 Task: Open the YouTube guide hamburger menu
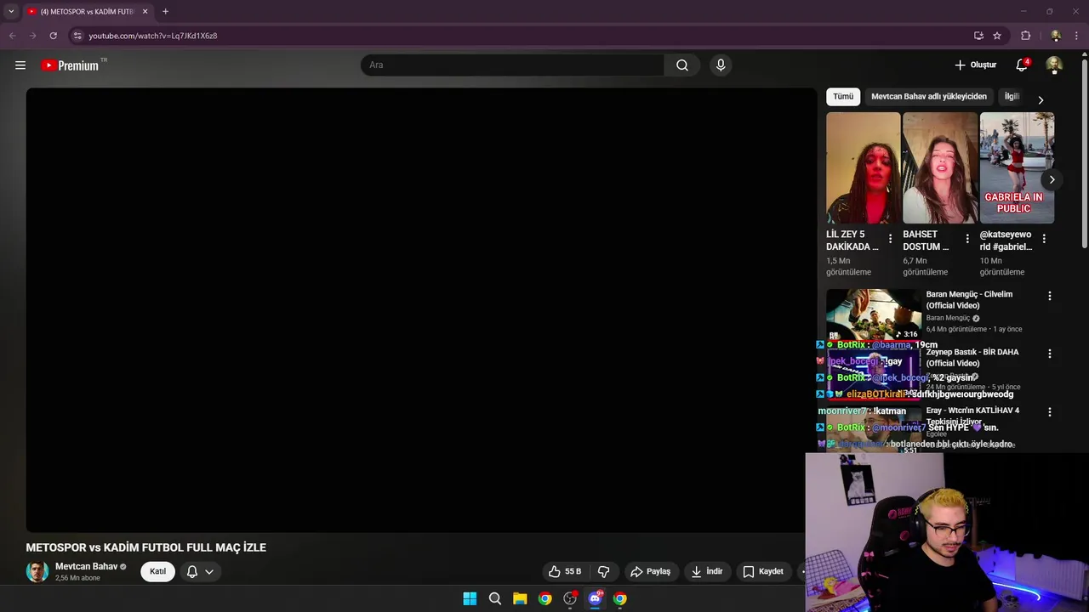click(x=20, y=65)
